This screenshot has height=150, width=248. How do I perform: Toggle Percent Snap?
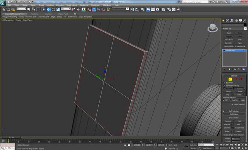click(98, 9)
